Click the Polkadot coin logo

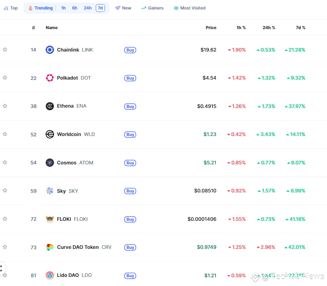(49, 78)
